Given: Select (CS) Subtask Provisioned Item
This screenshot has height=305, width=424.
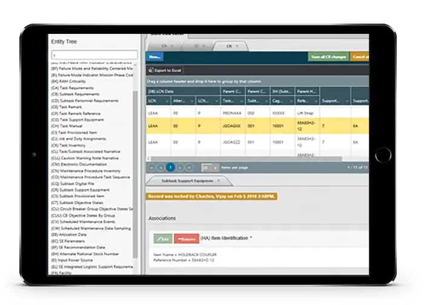Looking at the screenshot, I should (x=78, y=196).
